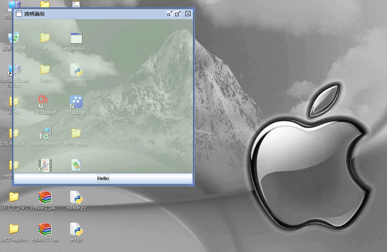Click the Ch Standard shortcut icon
387x252 pixels.
click(43, 101)
